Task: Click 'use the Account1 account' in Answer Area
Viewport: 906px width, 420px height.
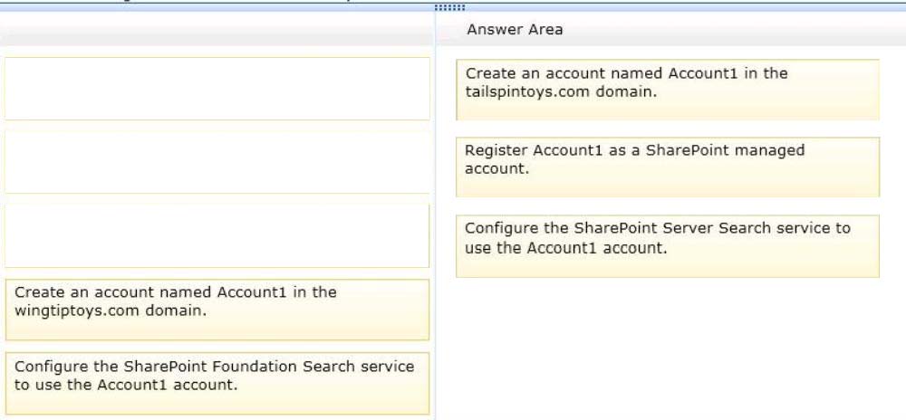Action: [x=565, y=248]
